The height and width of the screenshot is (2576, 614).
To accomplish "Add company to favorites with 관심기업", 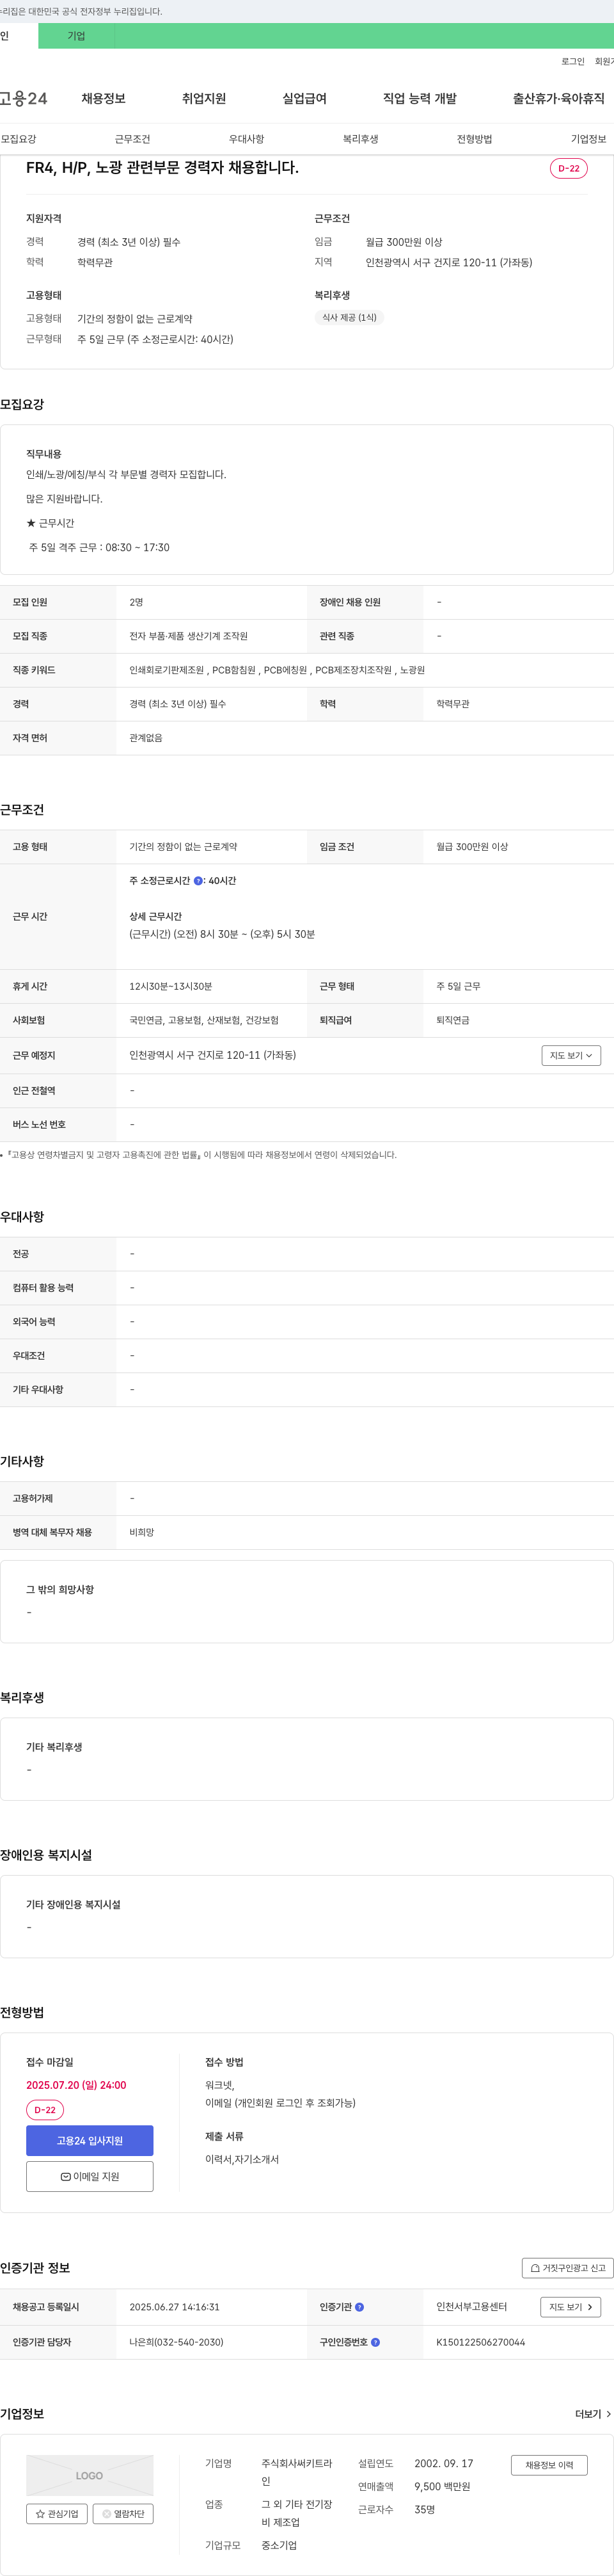I will 57,2513.
